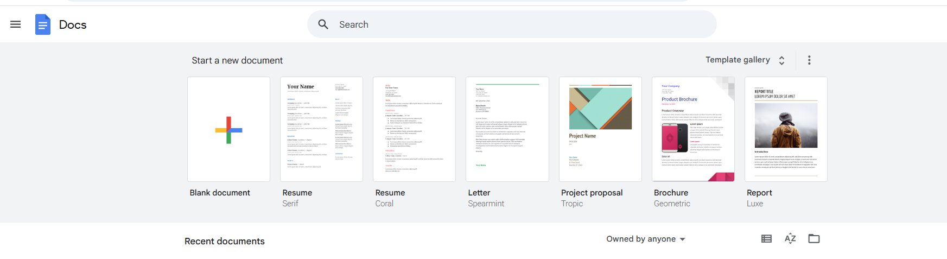Click the Tropic subtitle text
The width and height of the screenshot is (947, 259).
click(x=572, y=204)
